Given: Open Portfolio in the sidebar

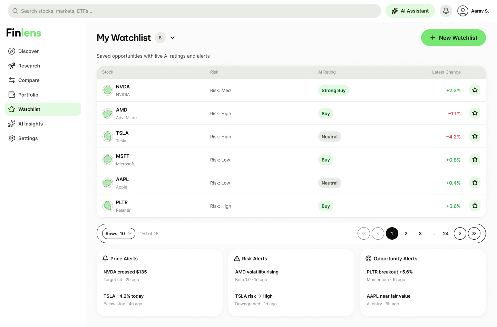Looking at the screenshot, I should point(43,95).
